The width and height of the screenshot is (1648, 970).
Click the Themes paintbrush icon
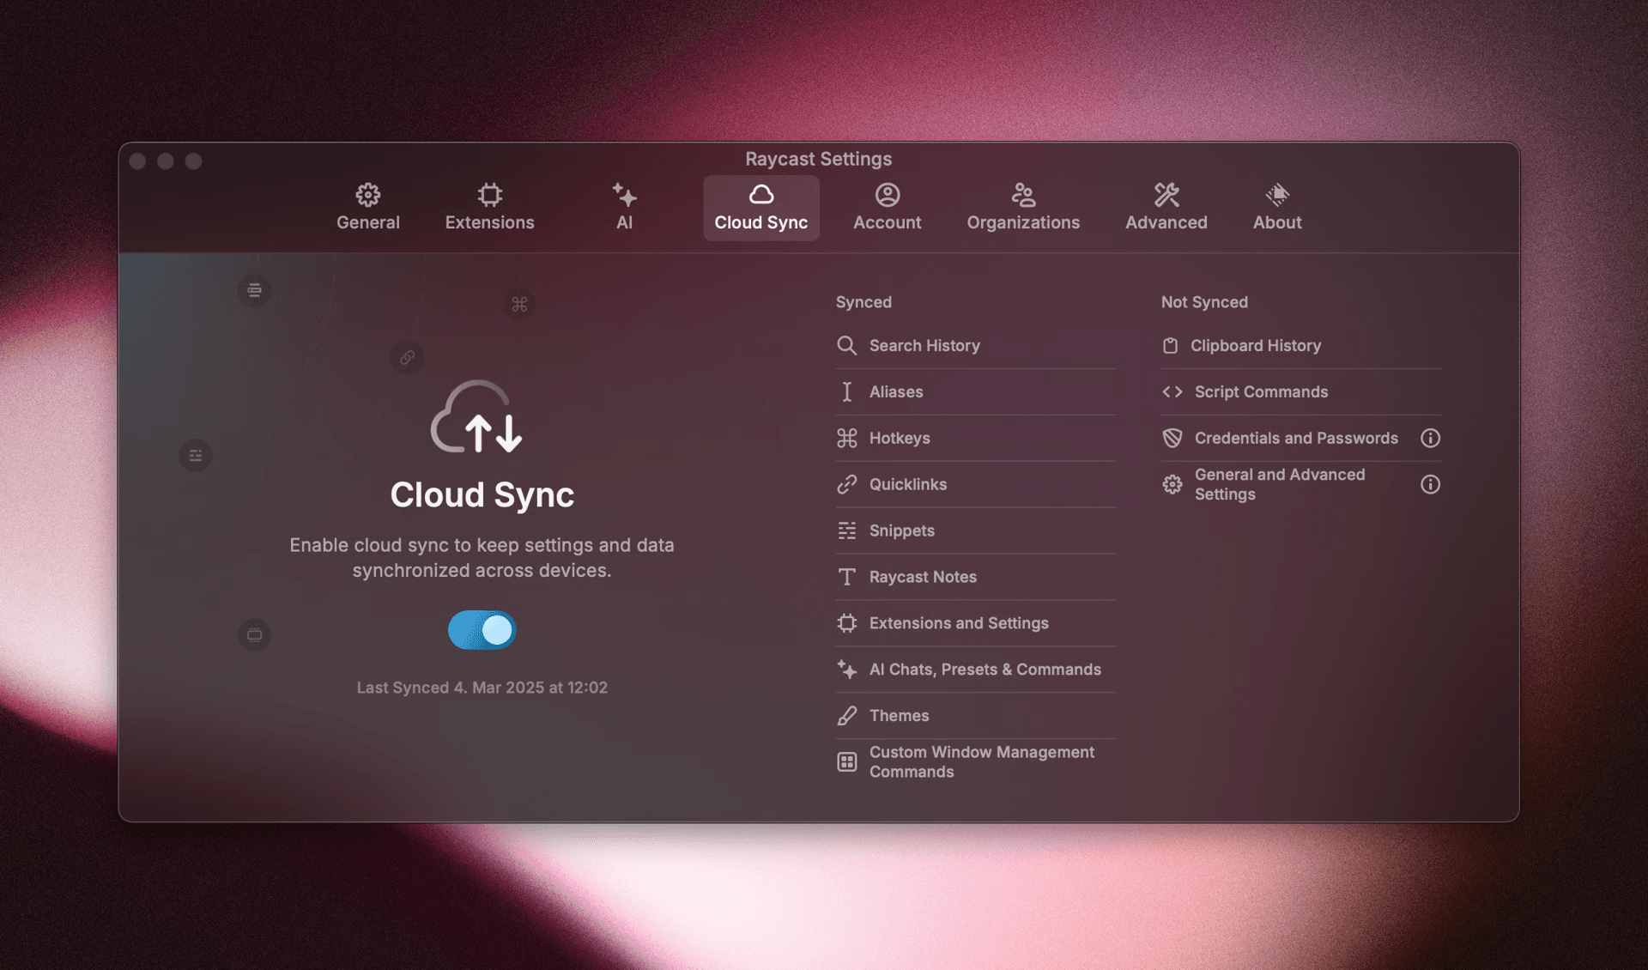[x=847, y=715]
